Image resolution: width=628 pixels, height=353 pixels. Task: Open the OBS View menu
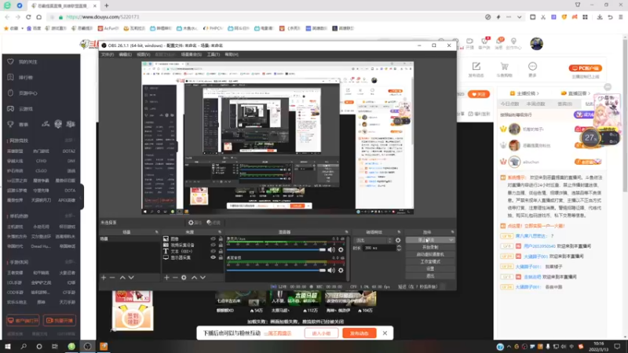144,54
